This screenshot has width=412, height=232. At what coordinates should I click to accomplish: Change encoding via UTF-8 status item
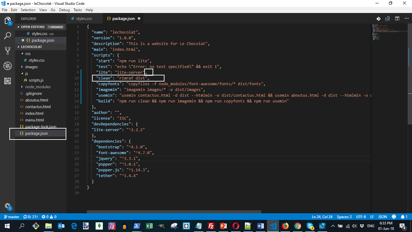point(361,217)
